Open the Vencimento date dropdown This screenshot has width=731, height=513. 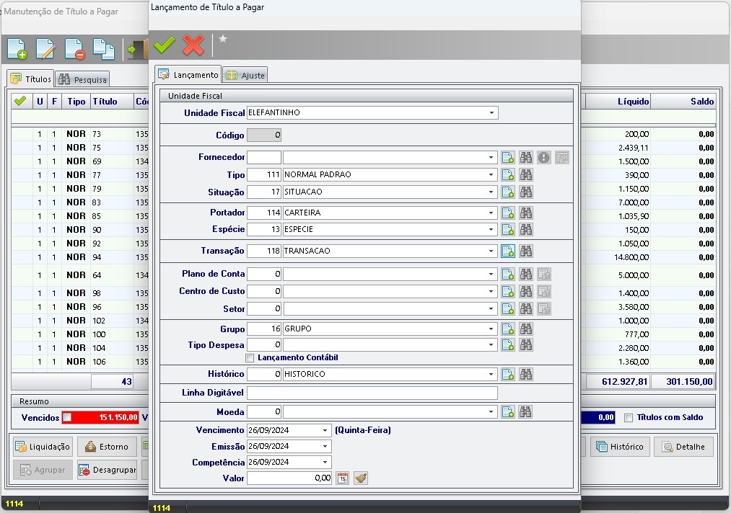pyautogui.click(x=325, y=430)
